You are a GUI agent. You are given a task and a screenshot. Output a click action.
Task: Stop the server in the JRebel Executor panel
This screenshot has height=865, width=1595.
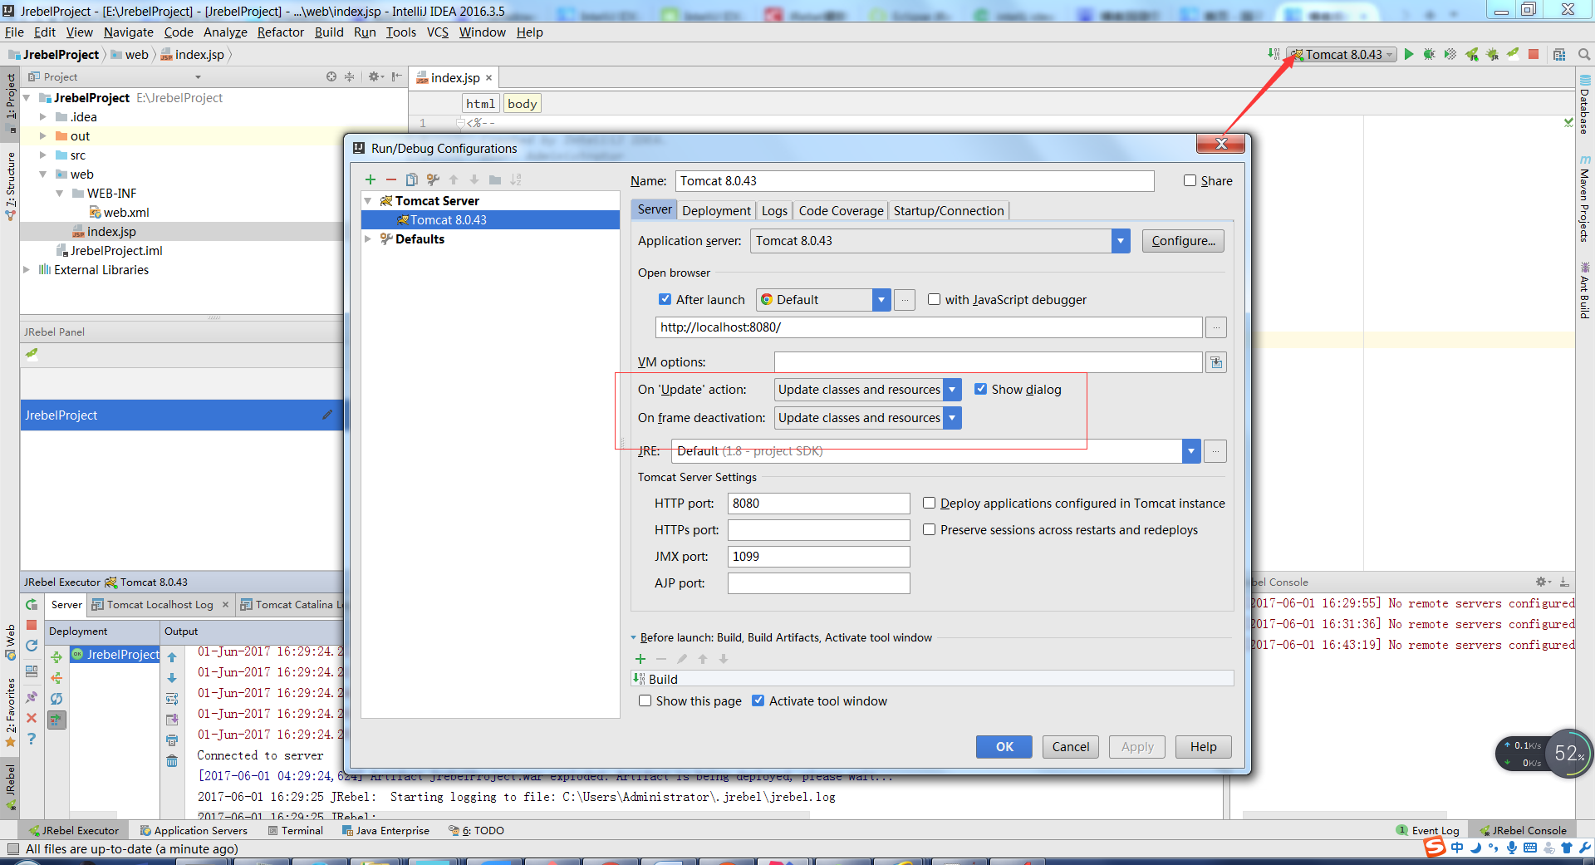(32, 625)
